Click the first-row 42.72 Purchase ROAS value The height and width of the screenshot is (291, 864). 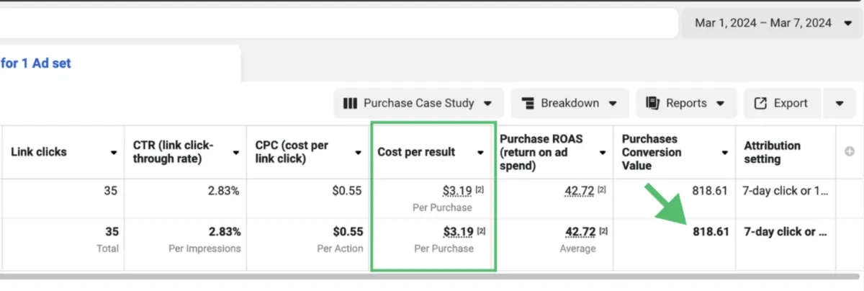point(580,191)
